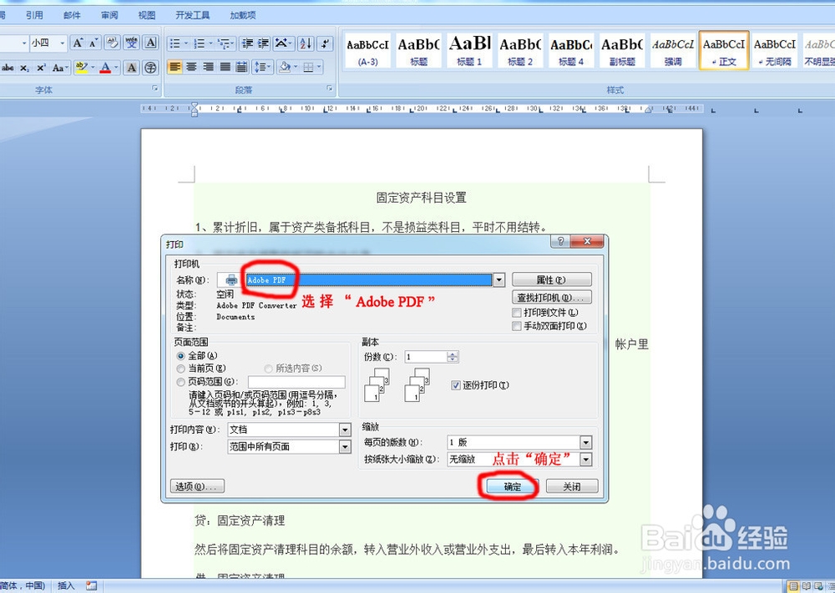Image resolution: width=835 pixels, height=593 pixels.
Task: Click the numbered list icon
Action: 200,43
